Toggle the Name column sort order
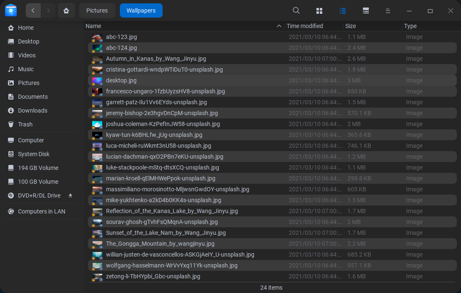 pyautogui.click(x=93, y=26)
